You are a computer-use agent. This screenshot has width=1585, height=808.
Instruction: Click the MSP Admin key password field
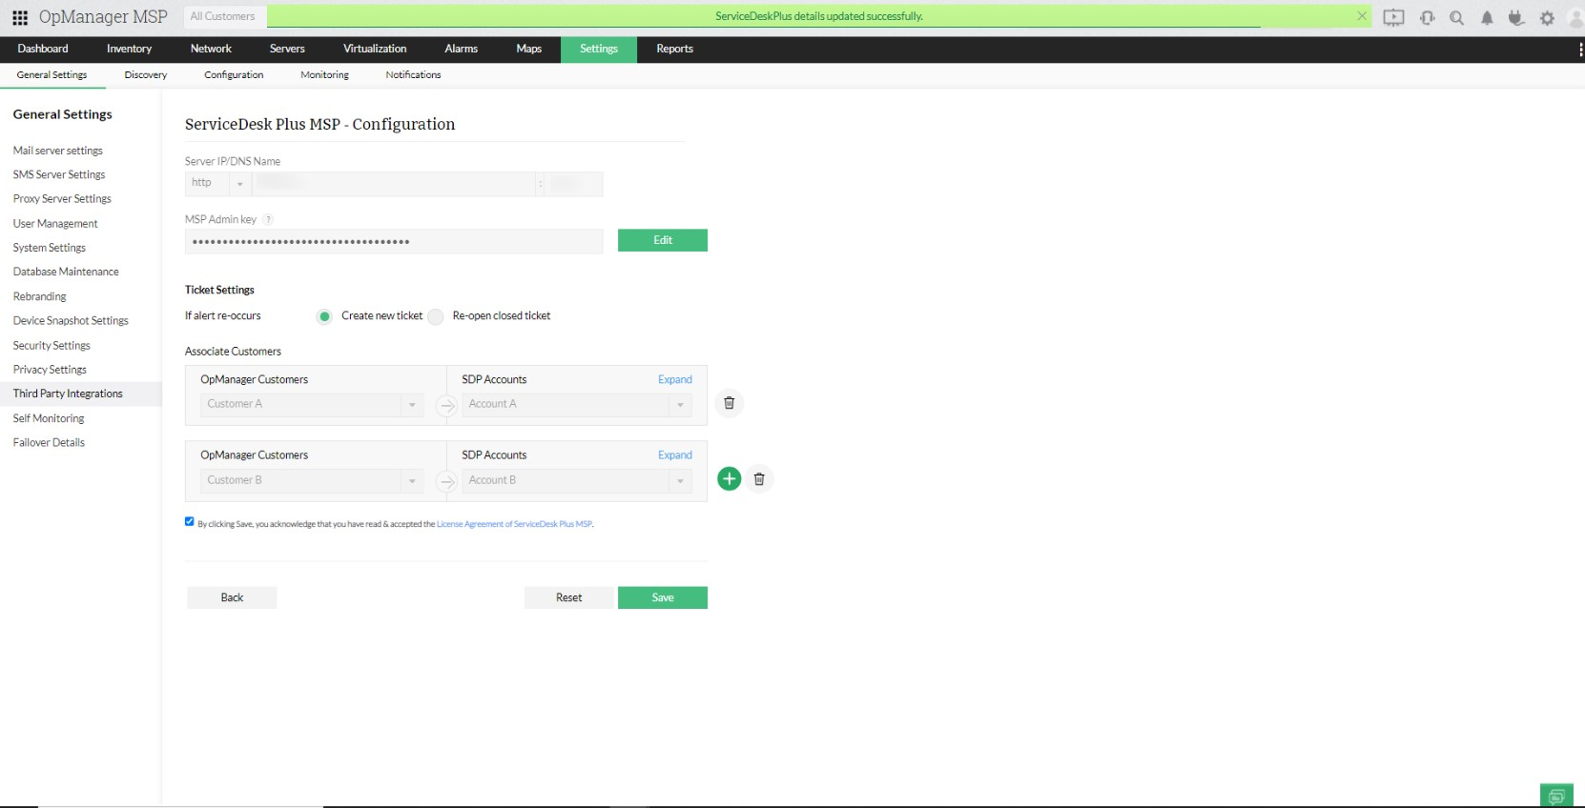(x=394, y=241)
